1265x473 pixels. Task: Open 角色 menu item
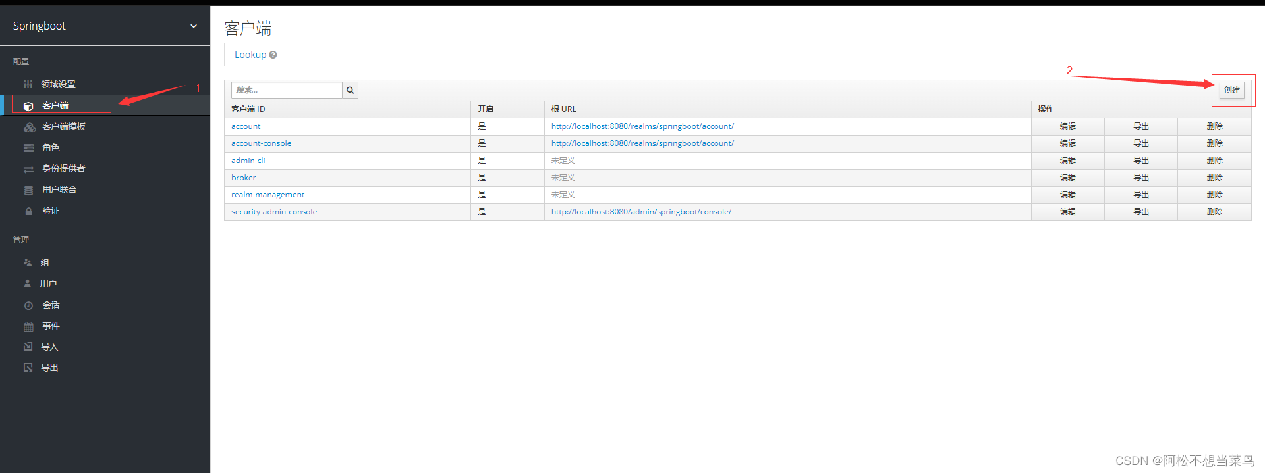[x=51, y=147]
